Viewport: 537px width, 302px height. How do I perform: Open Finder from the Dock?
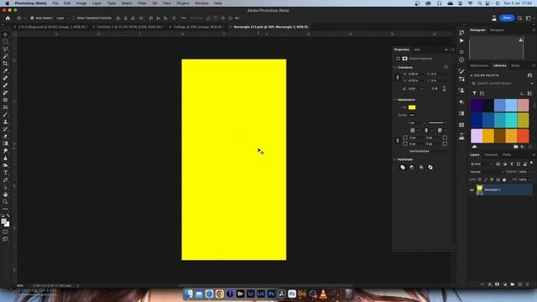188,294
